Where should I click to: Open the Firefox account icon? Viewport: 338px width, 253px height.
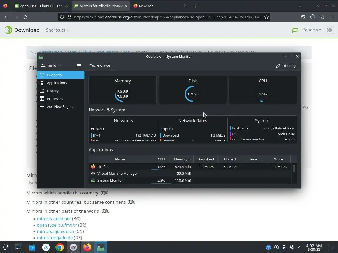(x=313, y=17)
